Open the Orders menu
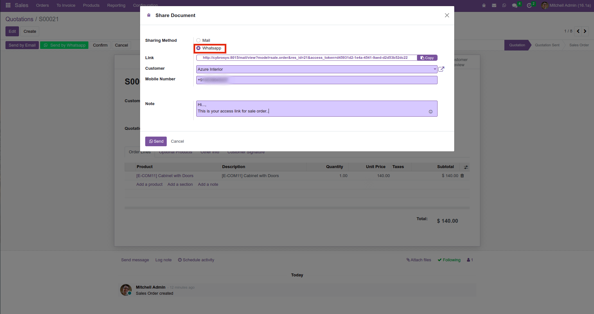594x314 pixels. (x=42, y=5)
